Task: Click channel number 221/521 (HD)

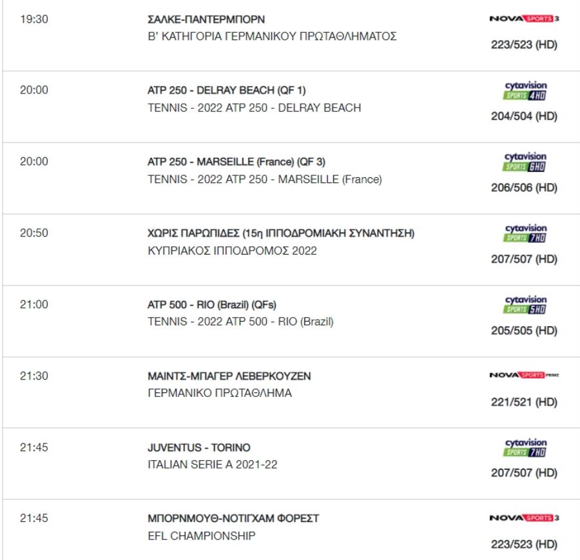Action: click(524, 401)
